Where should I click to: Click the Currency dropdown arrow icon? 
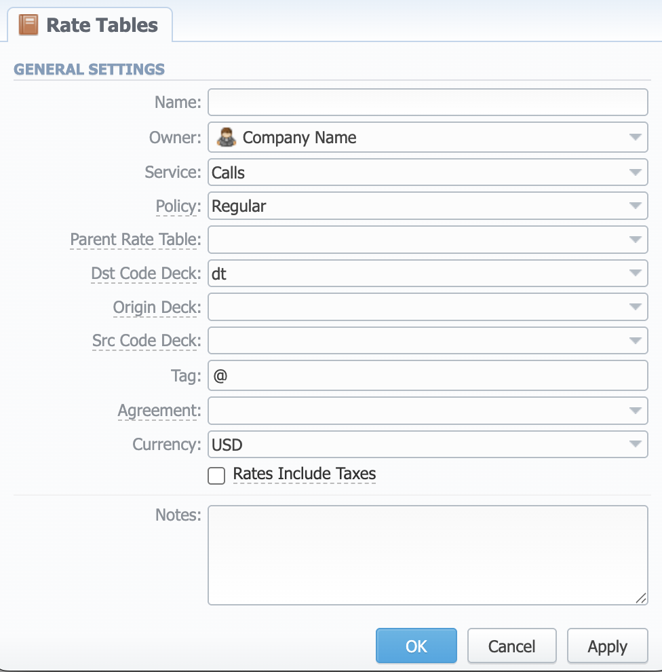point(636,444)
